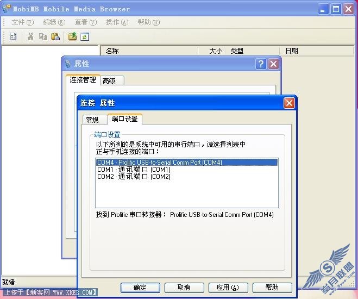Image resolution: width=358 pixels, height=299 pixels.
Task: Click the Paste clipboard toolbar icon
Action: coord(55,36)
